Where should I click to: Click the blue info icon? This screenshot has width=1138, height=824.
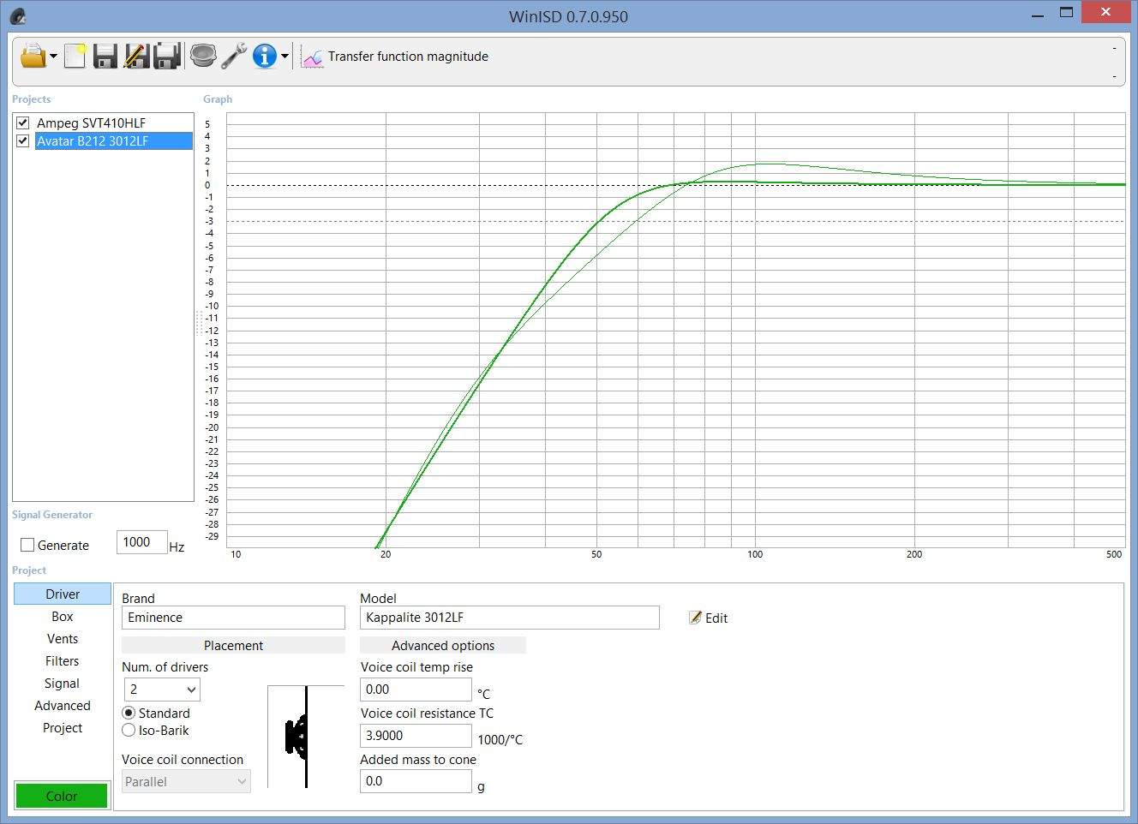(265, 56)
